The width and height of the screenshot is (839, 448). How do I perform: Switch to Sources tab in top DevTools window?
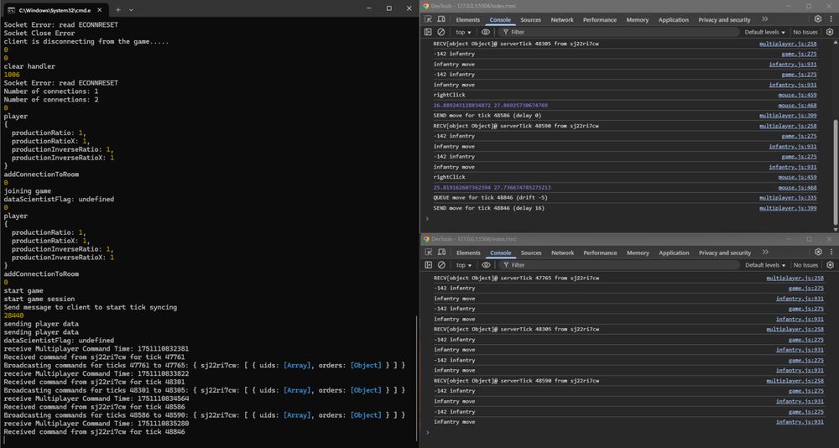pos(531,20)
